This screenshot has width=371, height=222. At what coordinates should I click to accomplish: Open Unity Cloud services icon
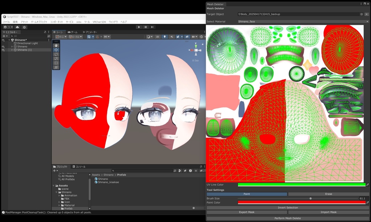[x=17, y=27]
